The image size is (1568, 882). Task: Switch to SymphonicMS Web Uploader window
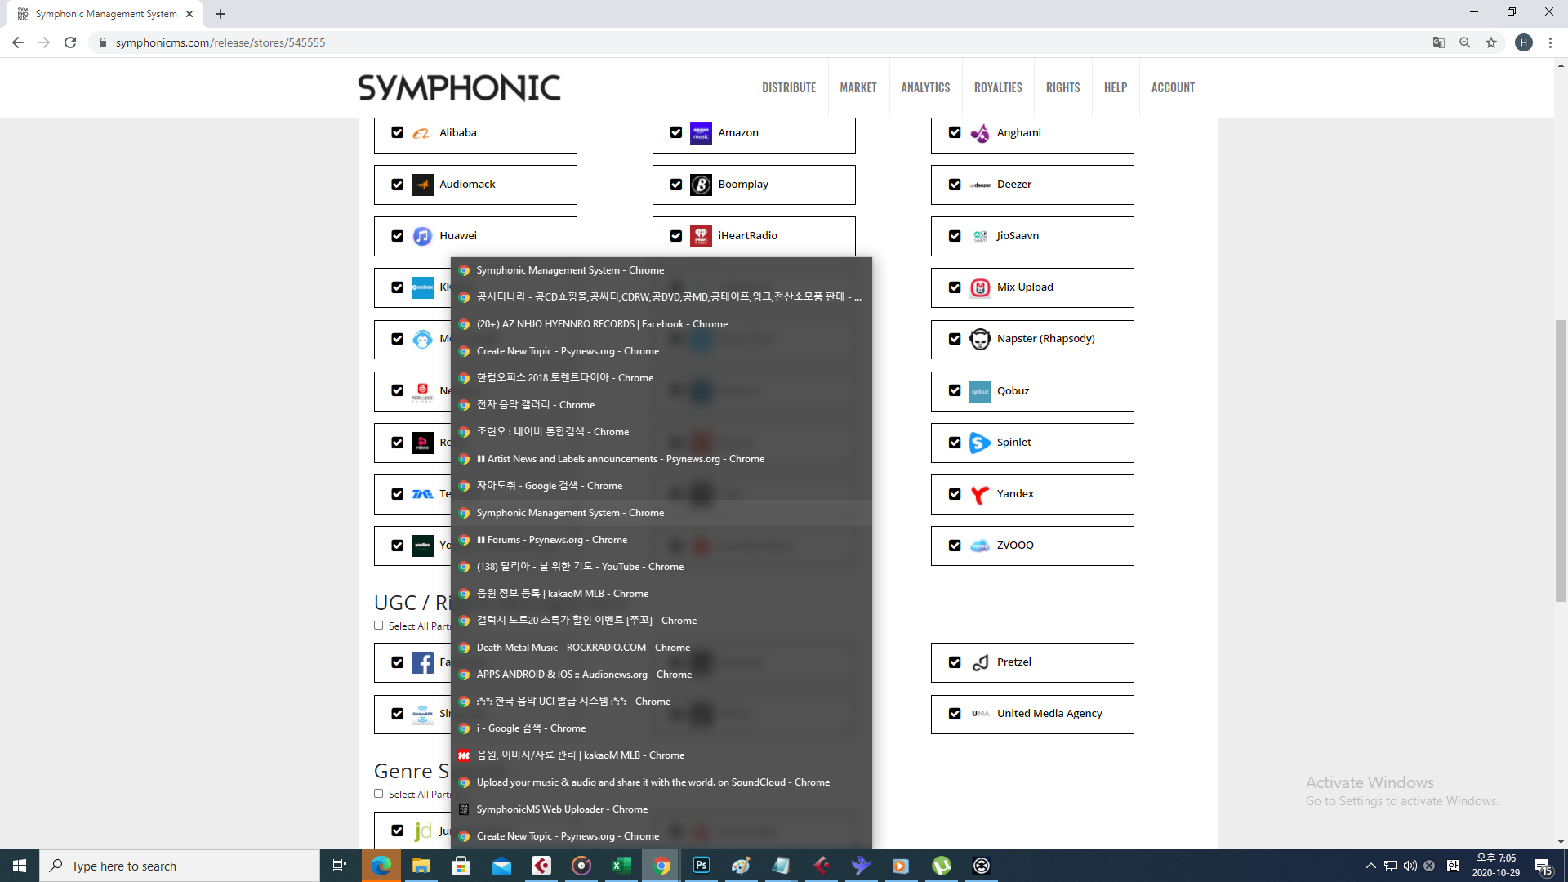(x=661, y=809)
